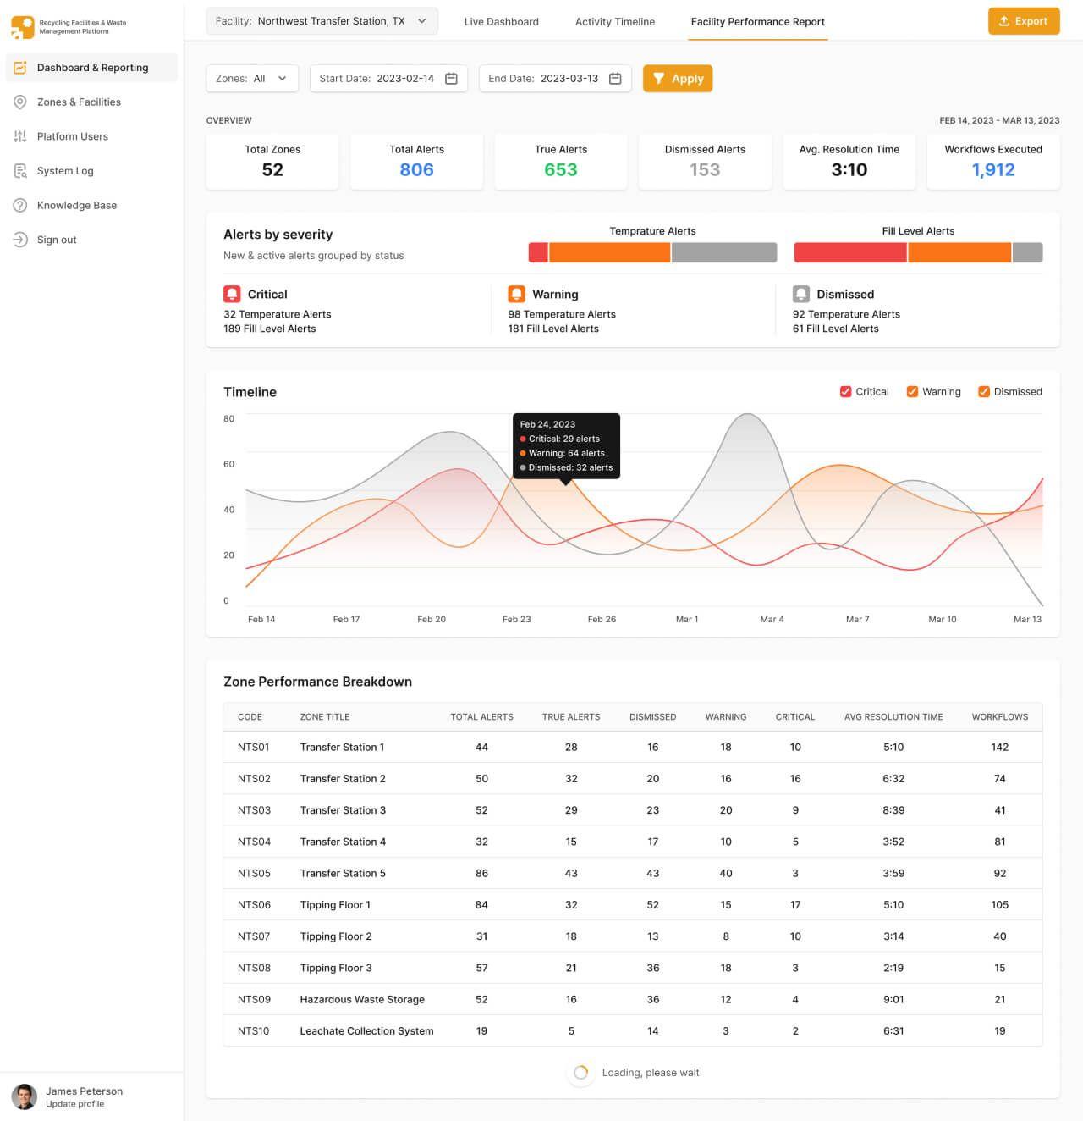Open Platform Users menu item
The image size is (1083, 1121).
click(91, 136)
